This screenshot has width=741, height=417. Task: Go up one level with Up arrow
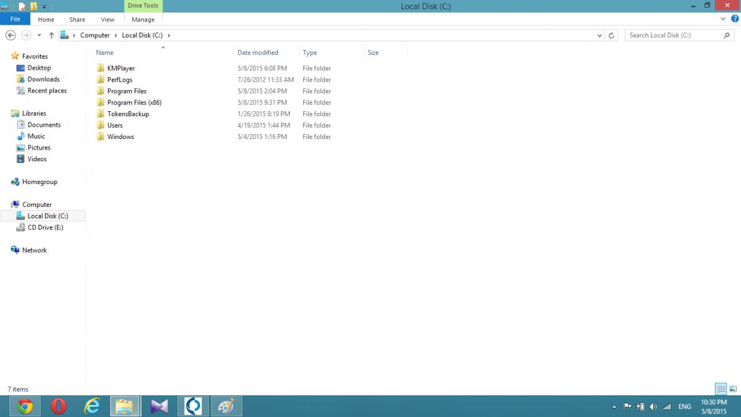tap(51, 35)
